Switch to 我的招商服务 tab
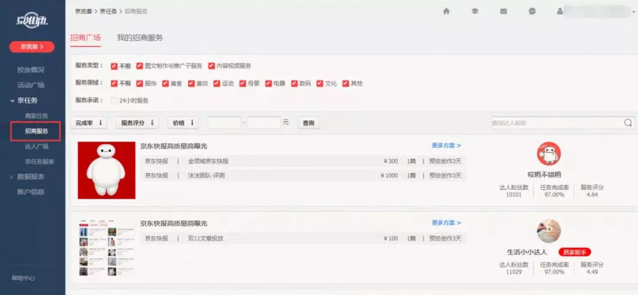This screenshot has height=295, width=638. 140,38
